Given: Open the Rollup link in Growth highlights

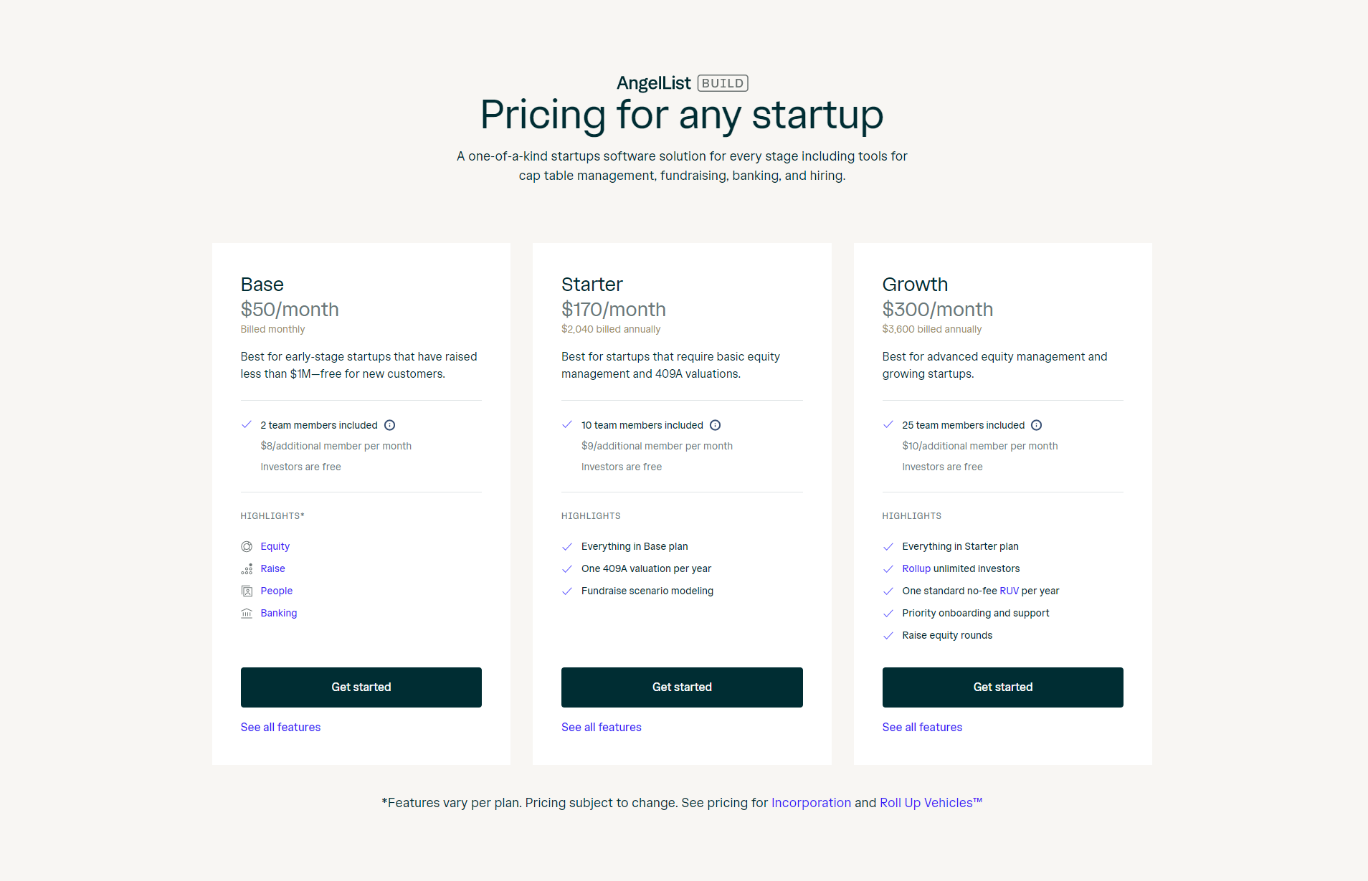Looking at the screenshot, I should click(916, 568).
